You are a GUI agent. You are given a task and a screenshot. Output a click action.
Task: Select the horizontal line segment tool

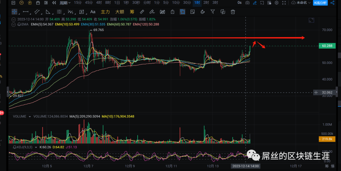[x=26, y=12]
